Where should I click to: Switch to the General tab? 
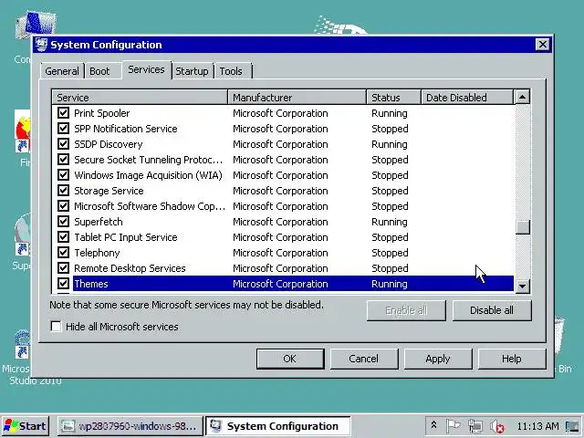pos(62,71)
